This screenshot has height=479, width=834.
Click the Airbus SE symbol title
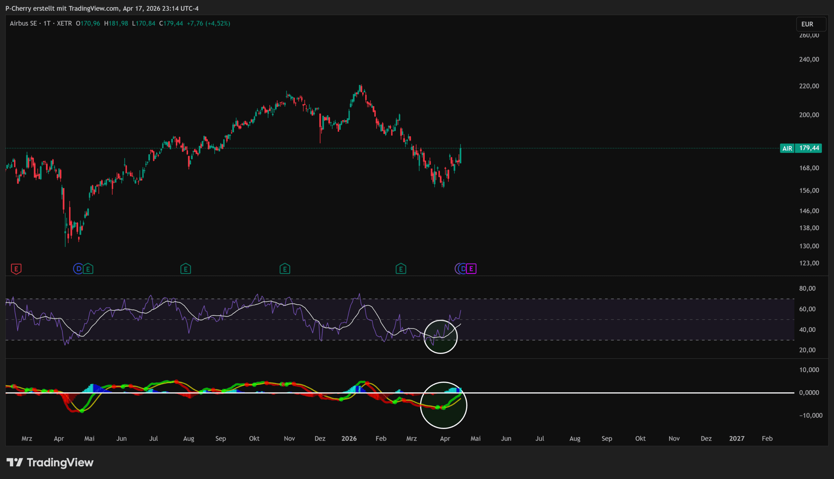pyautogui.click(x=23, y=23)
